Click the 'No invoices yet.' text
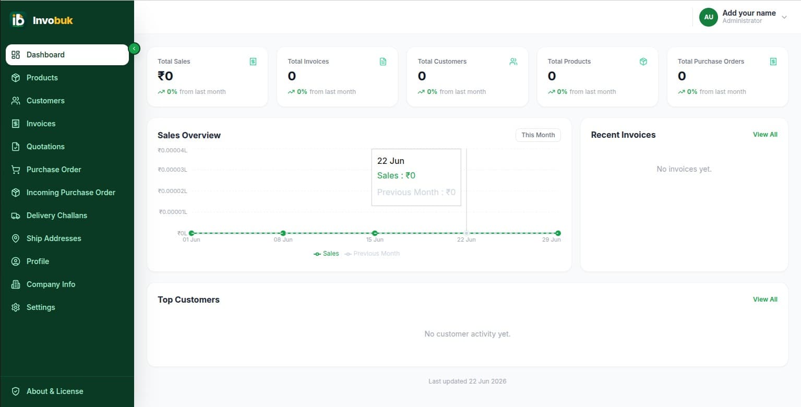The height and width of the screenshot is (407, 801). [684, 169]
